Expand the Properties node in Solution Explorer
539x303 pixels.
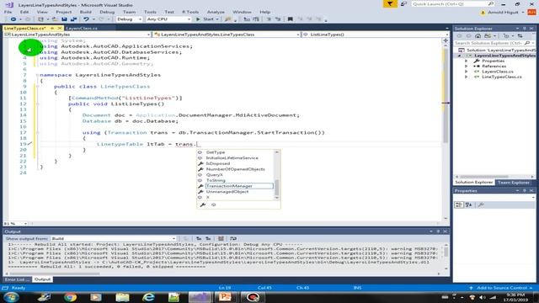[466, 61]
